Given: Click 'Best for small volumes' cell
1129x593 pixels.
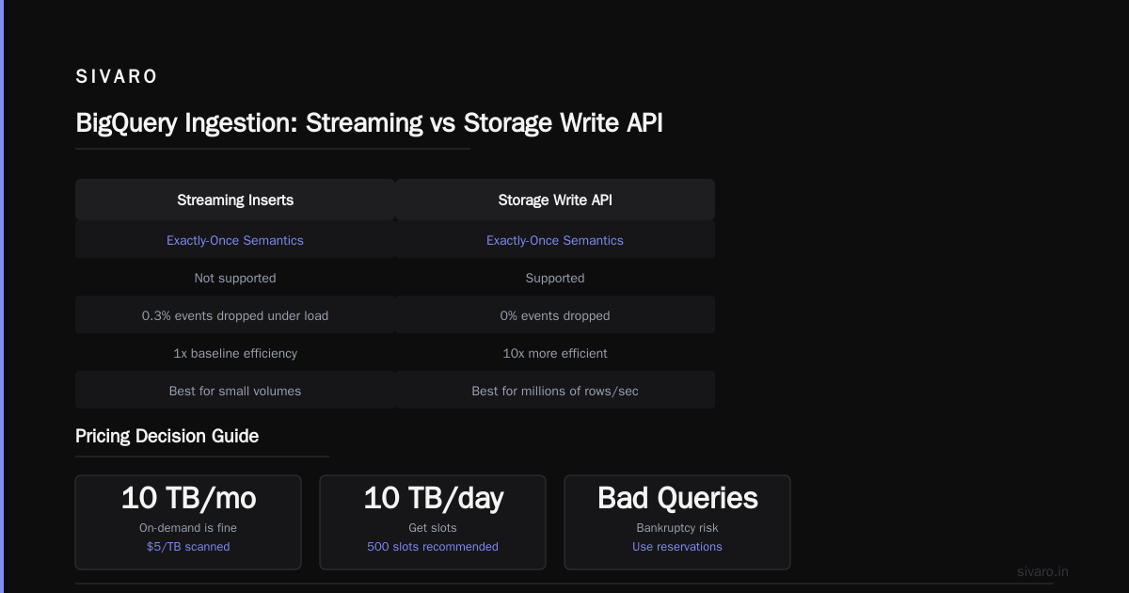Looking at the screenshot, I should [235, 391].
